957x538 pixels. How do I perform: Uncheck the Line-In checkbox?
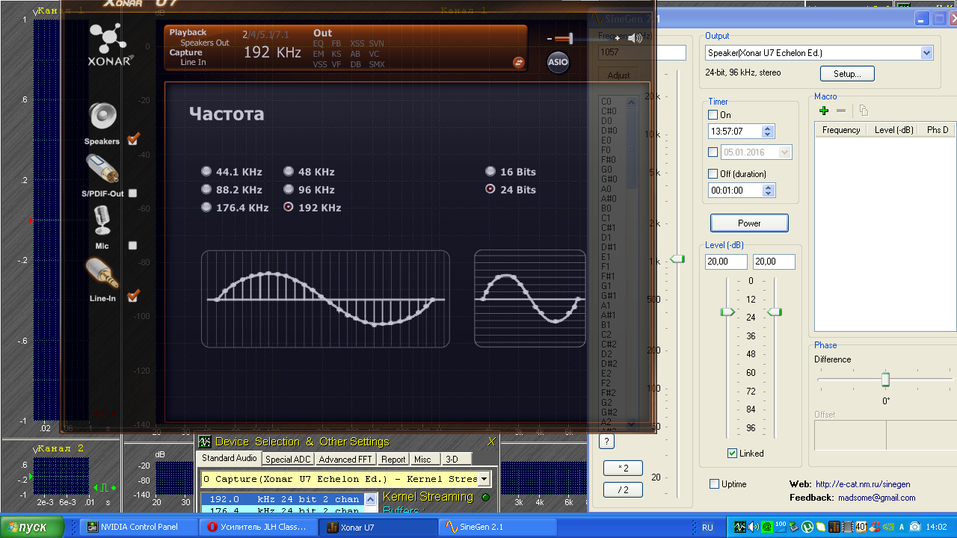[x=133, y=297]
